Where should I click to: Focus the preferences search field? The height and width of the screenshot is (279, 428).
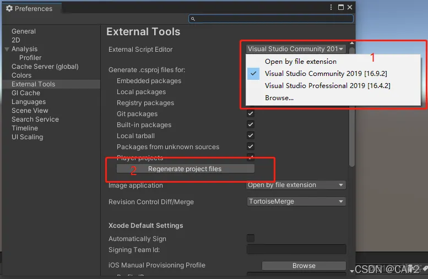click(271, 19)
